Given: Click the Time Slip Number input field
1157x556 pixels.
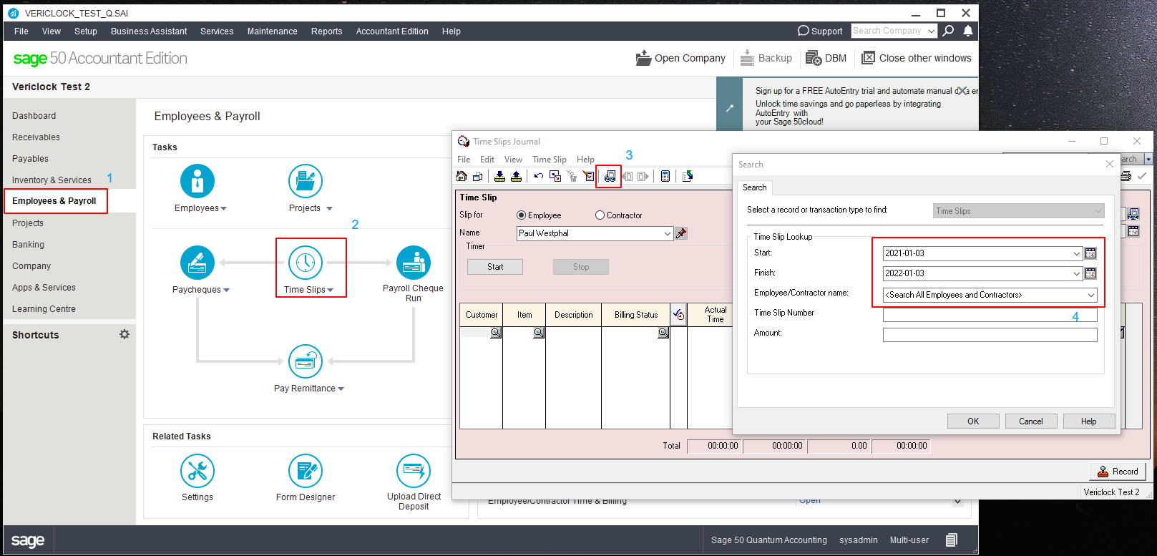Looking at the screenshot, I should pos(990,315).
